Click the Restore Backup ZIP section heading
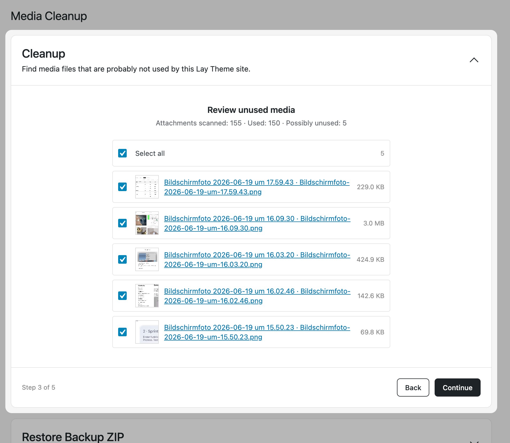 tap(73, 437)
